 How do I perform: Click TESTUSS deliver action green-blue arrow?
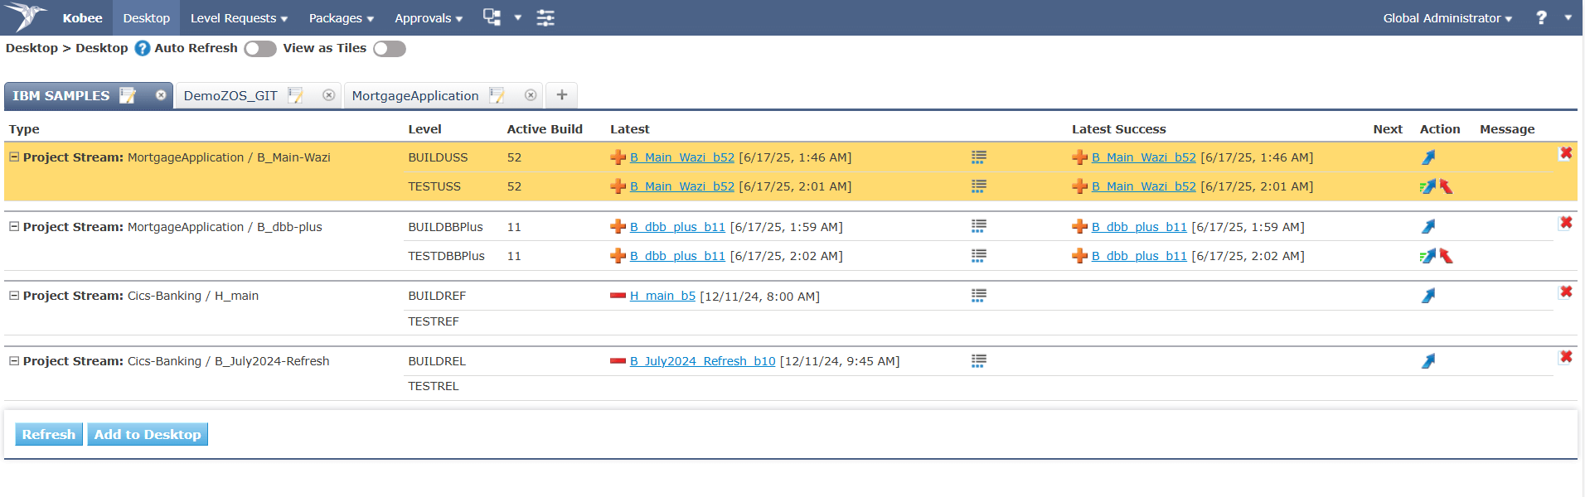point(1427,186)
